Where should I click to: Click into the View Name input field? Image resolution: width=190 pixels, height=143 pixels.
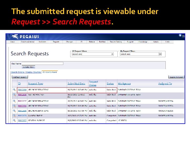tap(42, 64)
